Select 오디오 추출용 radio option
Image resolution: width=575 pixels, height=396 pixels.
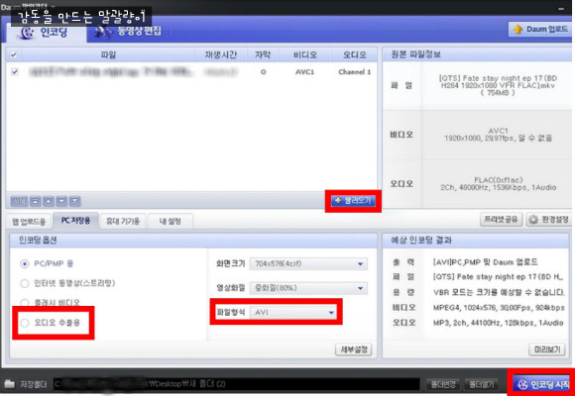[25, 323]
